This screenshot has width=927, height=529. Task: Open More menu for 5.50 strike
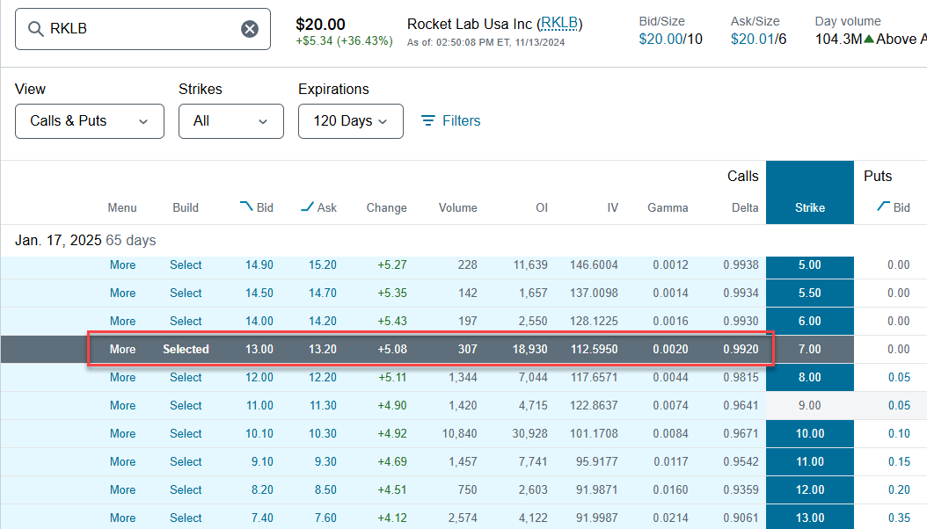(122, 293)
